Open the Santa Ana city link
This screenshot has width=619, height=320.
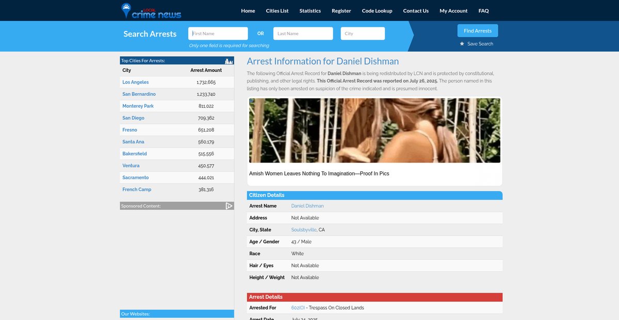pyautogui.click(x=134, y=141)
